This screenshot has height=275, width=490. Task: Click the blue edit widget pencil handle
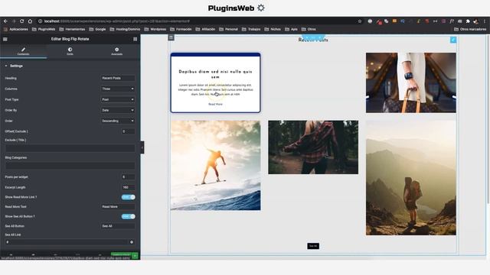453,40
